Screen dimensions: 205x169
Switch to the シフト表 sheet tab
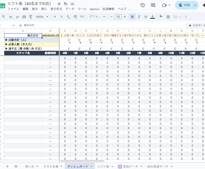103,166
